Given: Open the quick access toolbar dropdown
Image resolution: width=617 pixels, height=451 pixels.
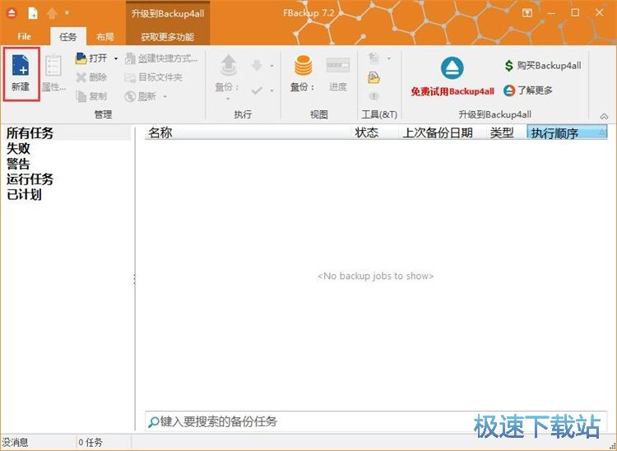Looking at the screenshot, I should pyautogui.click(x=67, y=13).
